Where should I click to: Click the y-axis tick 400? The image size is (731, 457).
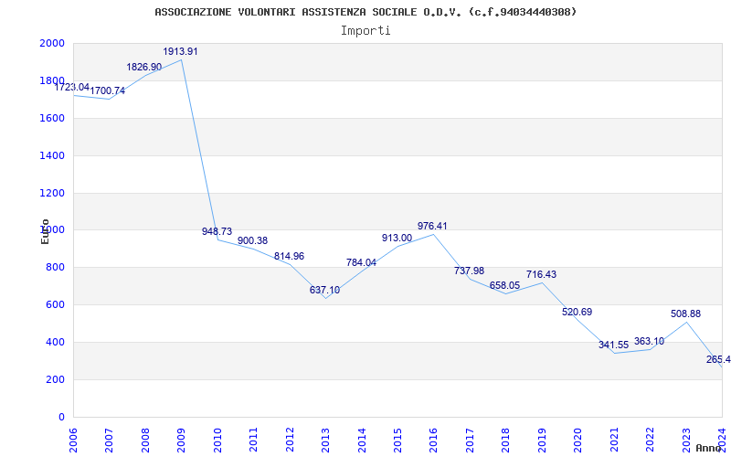[56, 342]
